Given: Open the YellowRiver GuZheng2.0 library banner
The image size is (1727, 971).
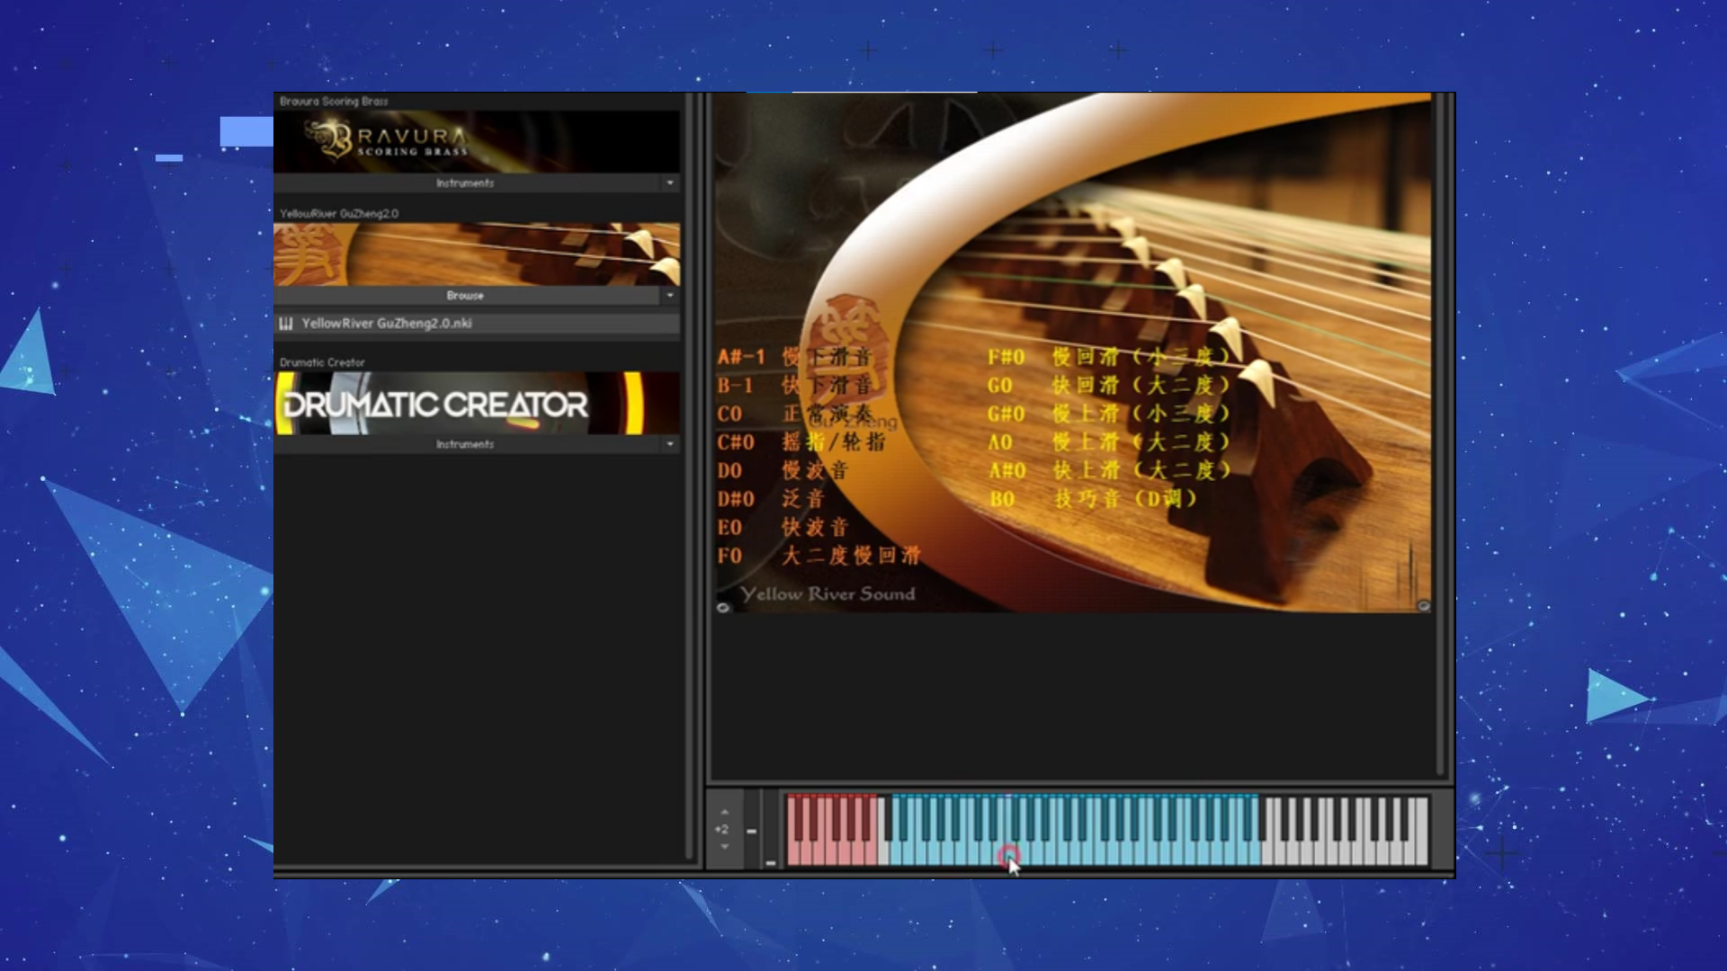Looking at the screenshot, I should coord(477,254).
